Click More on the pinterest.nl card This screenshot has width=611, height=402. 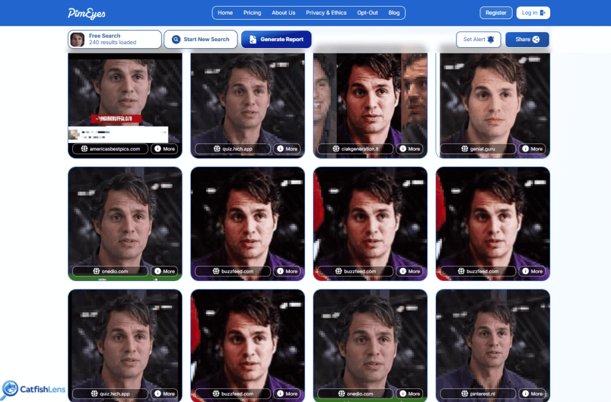point(532,394)
